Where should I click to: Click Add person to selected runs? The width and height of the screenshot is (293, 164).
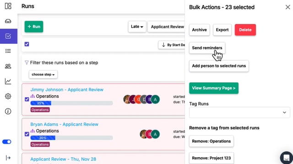click(219, 66)
